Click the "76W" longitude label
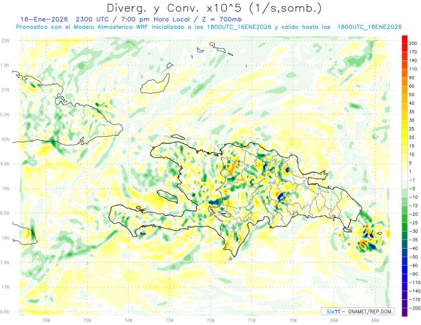 [x=46, y=320]
